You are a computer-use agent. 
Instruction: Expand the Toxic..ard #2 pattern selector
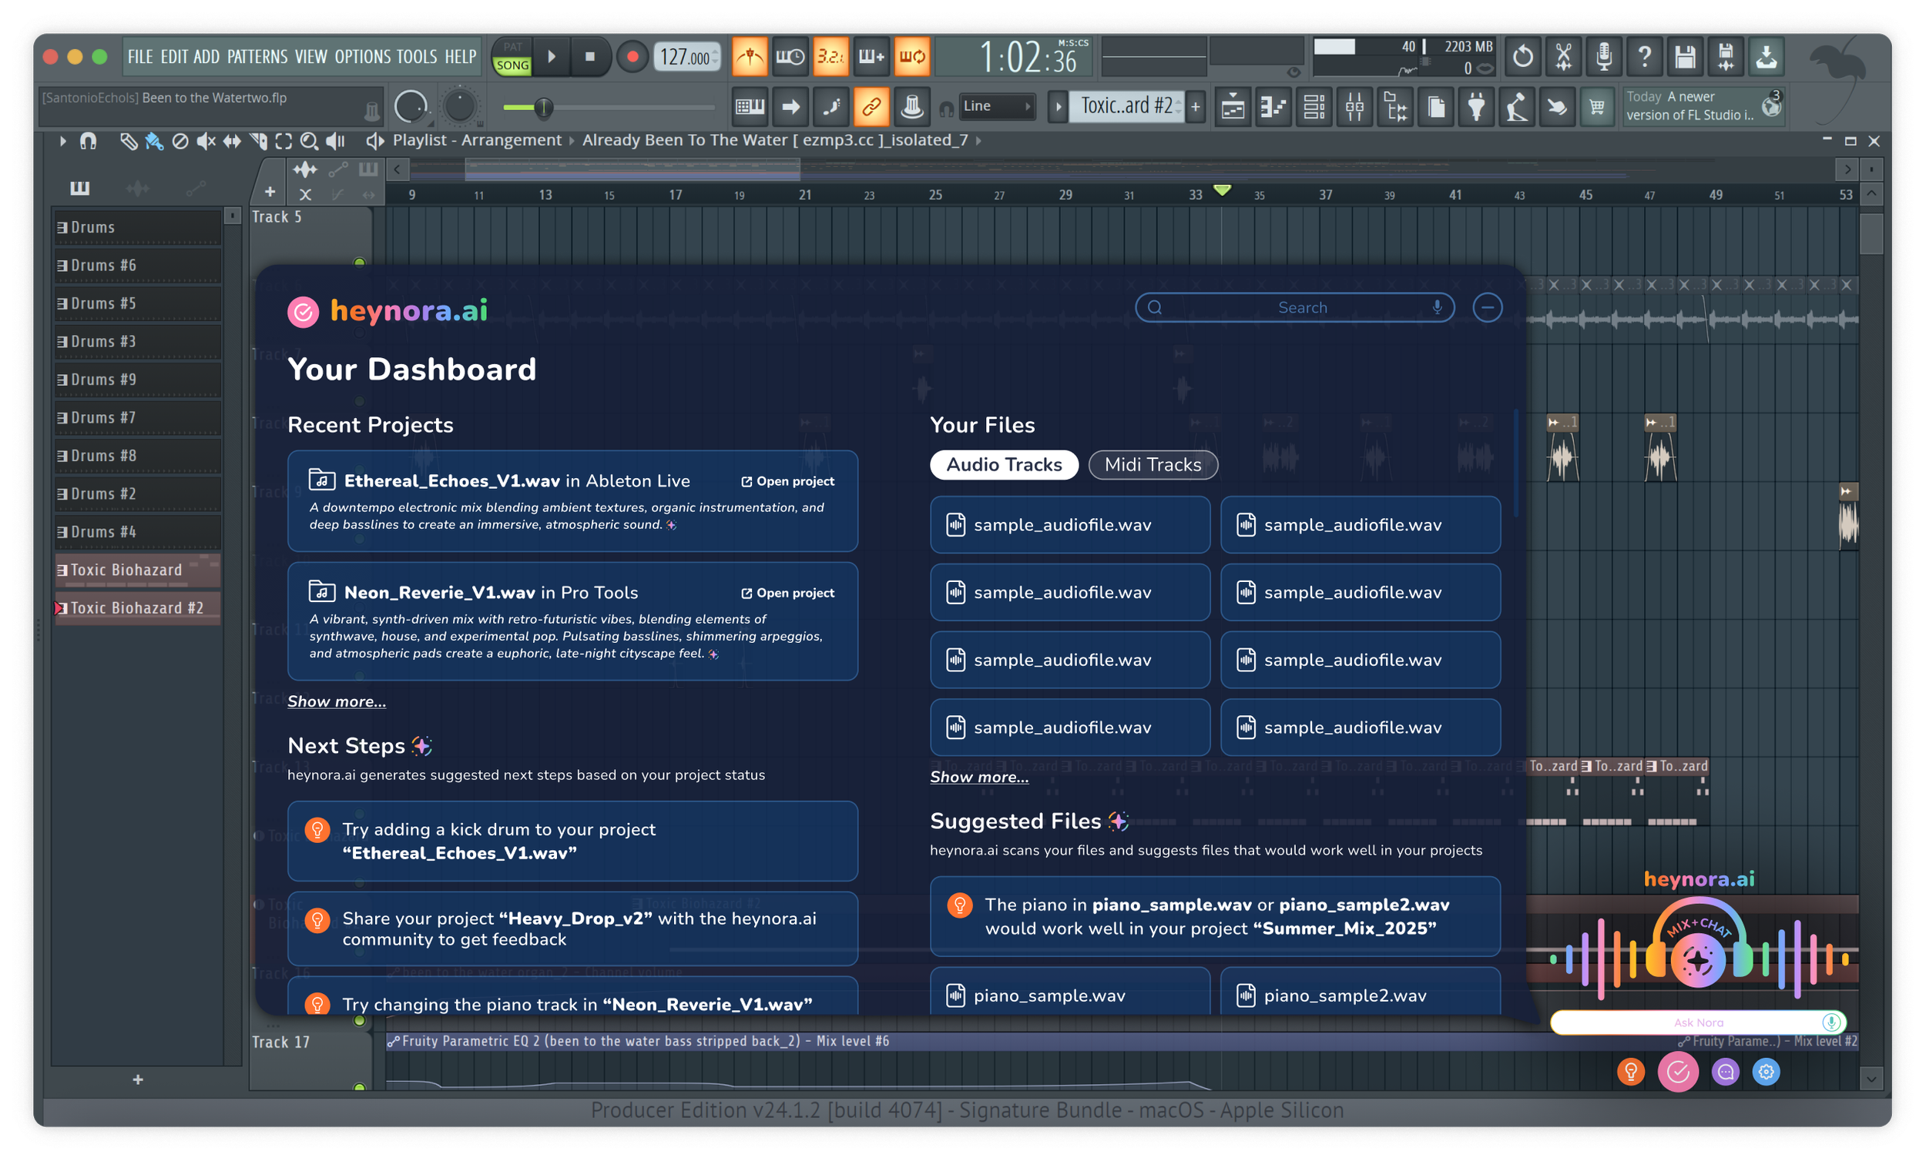point(1126,106)
